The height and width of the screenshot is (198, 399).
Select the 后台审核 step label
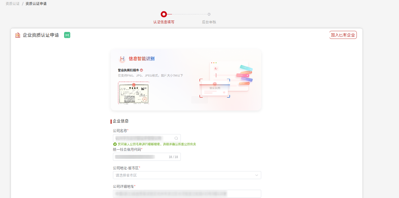[x=209, y=22]
